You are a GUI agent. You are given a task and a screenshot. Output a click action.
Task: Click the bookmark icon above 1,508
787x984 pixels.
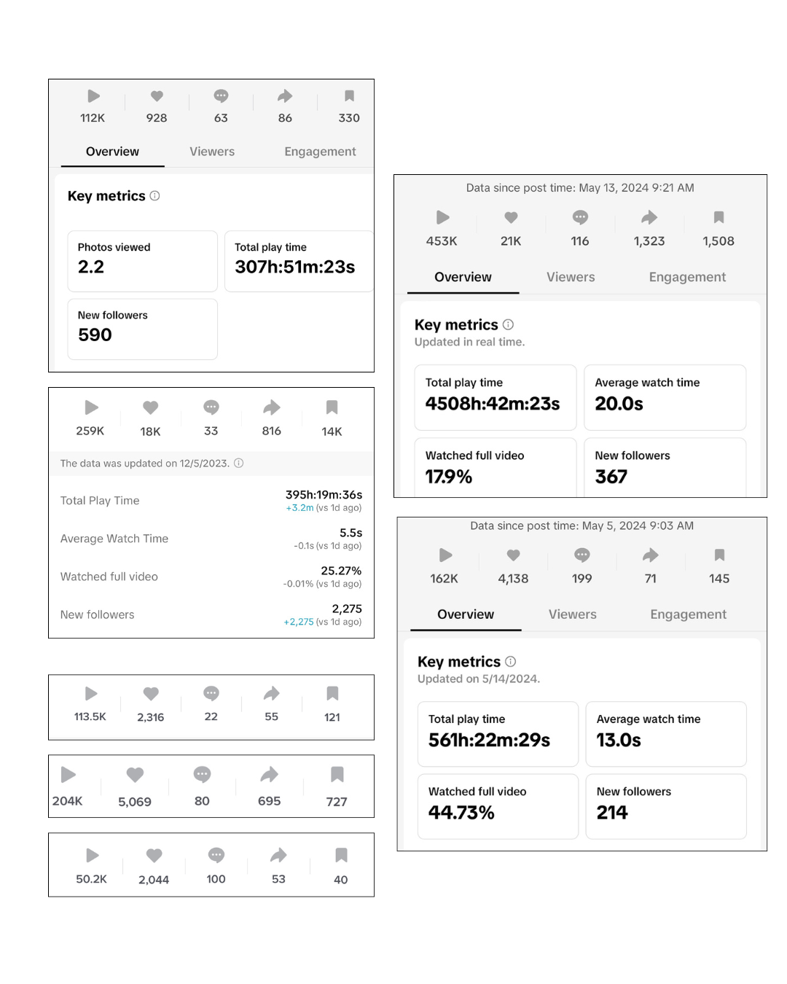point(719,217)
